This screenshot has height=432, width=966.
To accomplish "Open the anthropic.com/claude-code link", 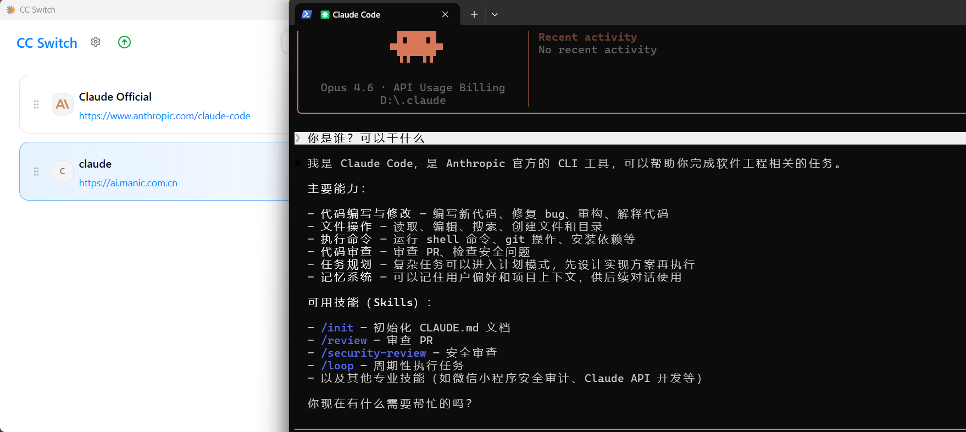I will click(164, 116).
